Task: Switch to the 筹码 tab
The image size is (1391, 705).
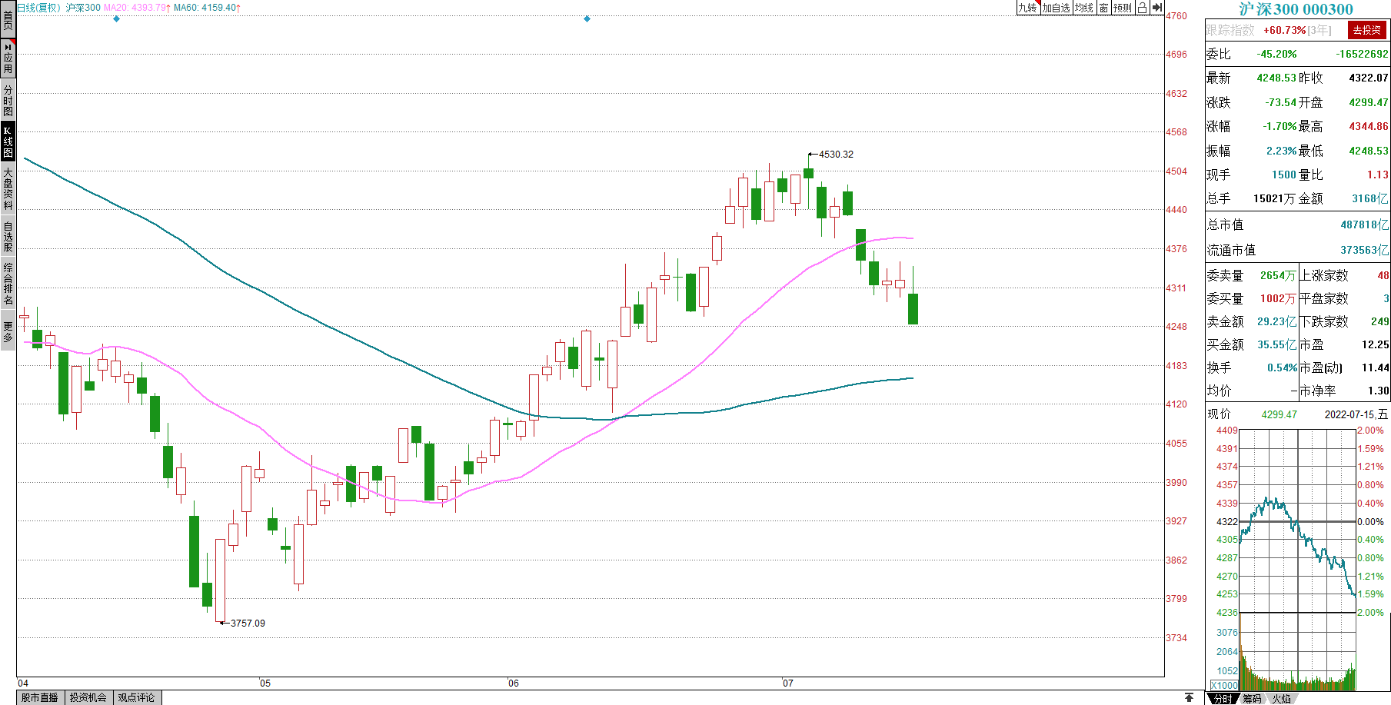Action: point(1252,698)
